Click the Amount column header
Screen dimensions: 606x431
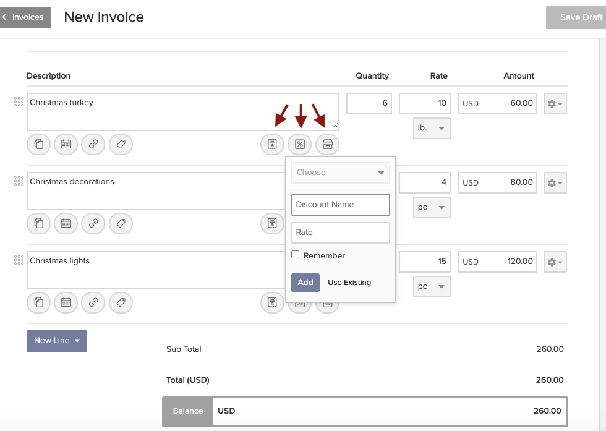pyautogui.click(x=519, y=76)
